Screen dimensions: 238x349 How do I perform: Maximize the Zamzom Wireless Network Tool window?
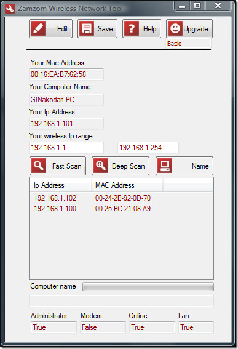197,6
